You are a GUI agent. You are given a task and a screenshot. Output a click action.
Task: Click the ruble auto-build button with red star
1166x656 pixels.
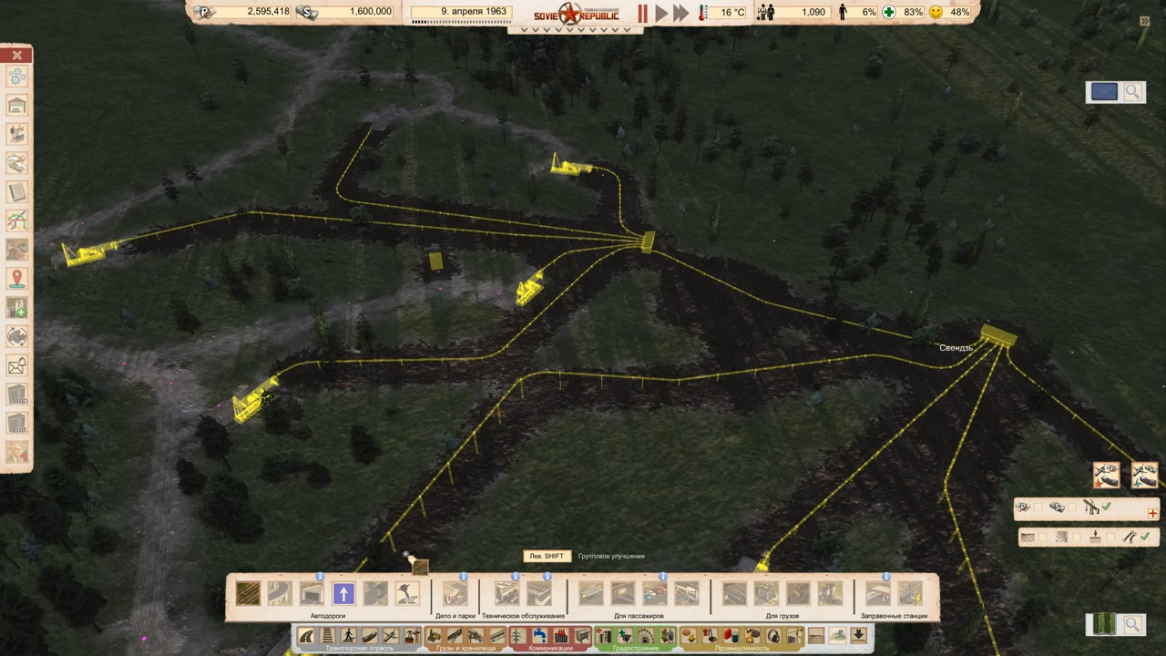pos(1106,475)
